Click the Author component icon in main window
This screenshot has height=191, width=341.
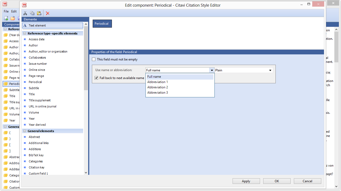pos(6,47)
